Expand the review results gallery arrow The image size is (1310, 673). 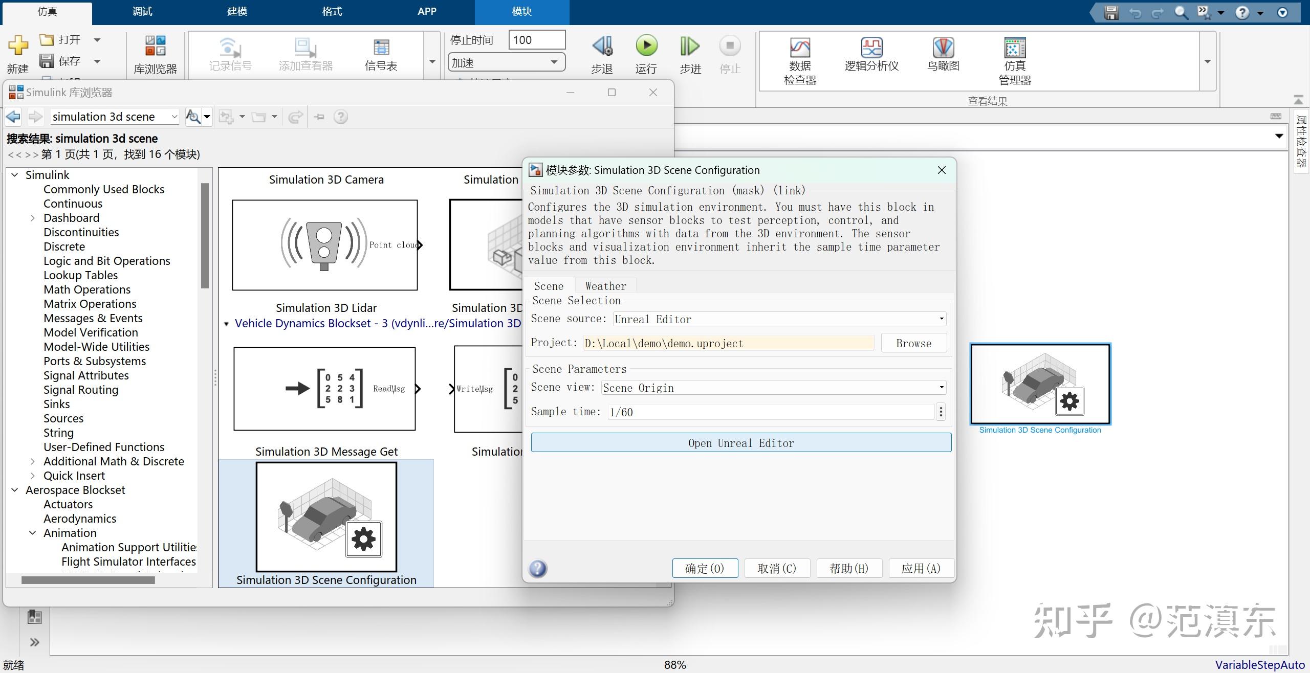click(x=1208, y=61)
